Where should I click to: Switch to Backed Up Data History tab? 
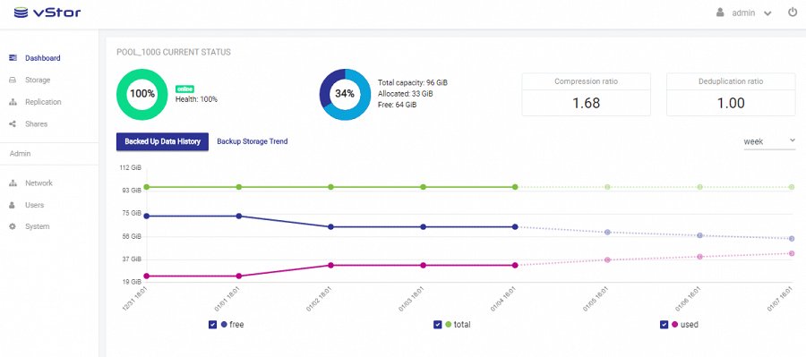(162, 141)
